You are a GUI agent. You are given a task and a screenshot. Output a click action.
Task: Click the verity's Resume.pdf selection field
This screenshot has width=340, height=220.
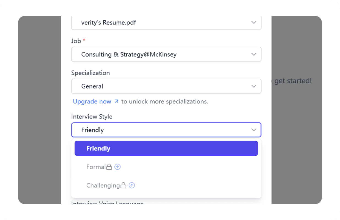point(166,23)
